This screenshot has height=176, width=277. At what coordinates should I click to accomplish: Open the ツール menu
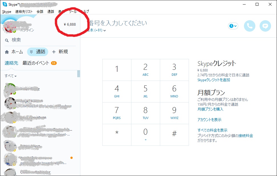73,12
